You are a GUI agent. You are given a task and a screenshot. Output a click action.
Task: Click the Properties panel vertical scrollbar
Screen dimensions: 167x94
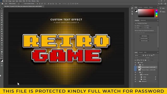pyautogui.click(x=158, y=37)
